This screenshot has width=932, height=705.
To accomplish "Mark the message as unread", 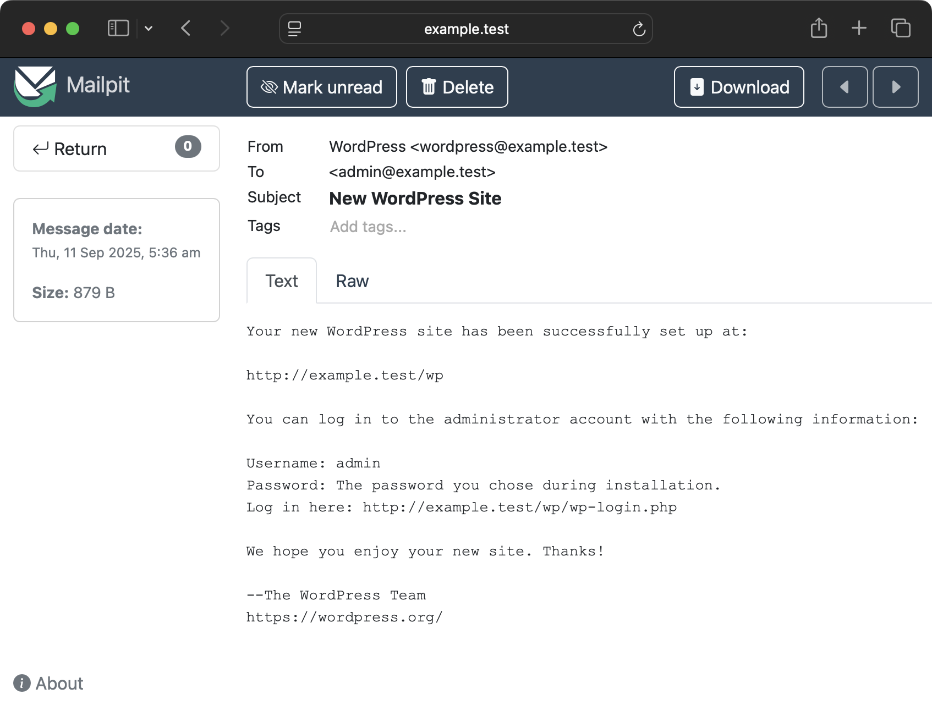I will 321,87.
